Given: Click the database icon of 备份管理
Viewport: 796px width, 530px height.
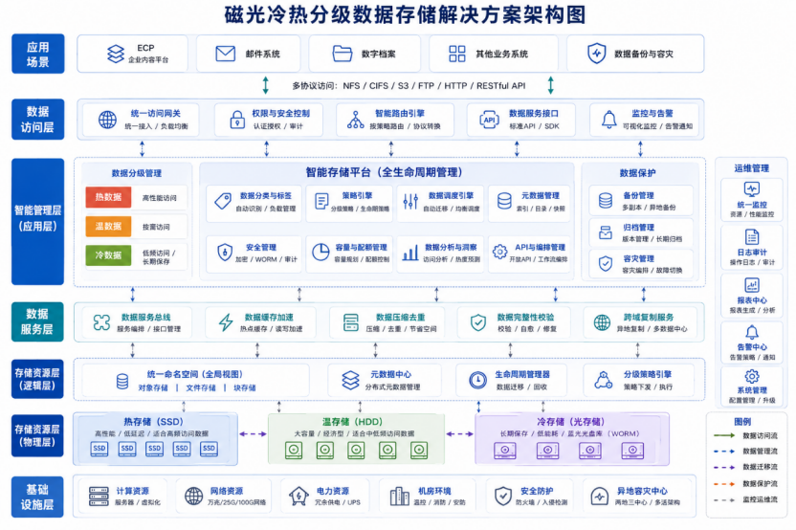Looking at the screenshot, I should [x=605, y=201].
